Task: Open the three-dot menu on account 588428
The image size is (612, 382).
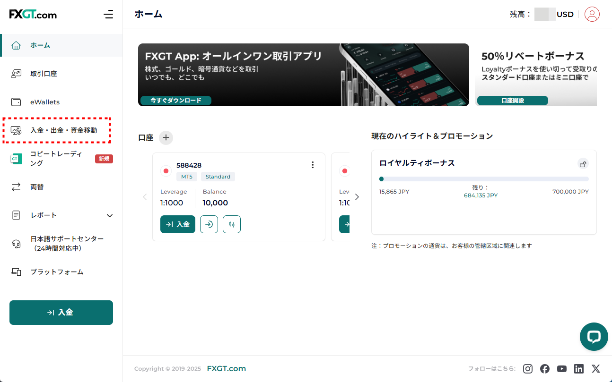Action: click(312, 165)
